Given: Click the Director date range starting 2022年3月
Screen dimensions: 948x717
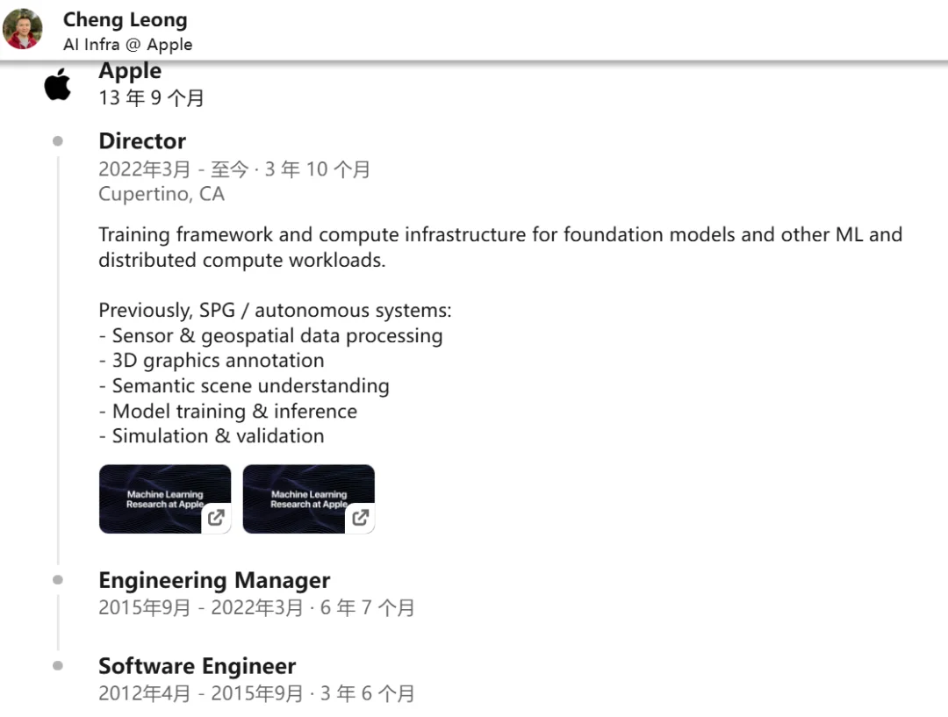Looking at the screenshot, I should click(x=233, y=169).
